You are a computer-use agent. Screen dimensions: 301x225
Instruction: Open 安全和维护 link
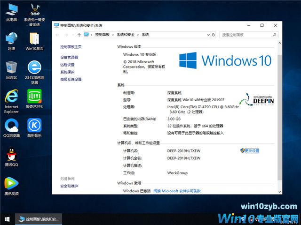coord(69,186)
